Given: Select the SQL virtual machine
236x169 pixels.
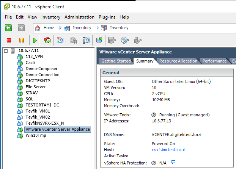Looking at the screenshot, I should (x=30, y=99).
